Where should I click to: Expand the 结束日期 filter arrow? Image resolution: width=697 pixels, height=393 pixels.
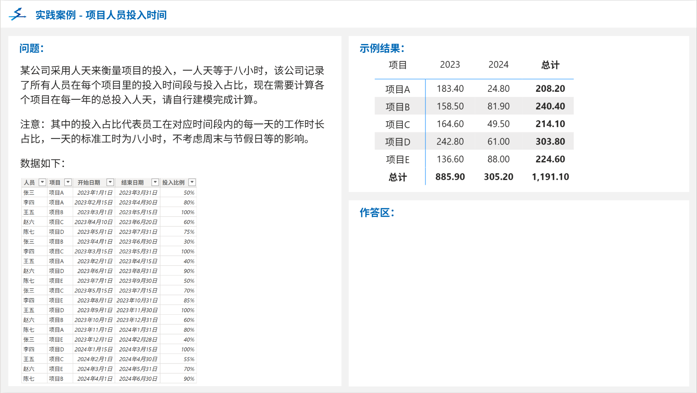pos(155,182)
